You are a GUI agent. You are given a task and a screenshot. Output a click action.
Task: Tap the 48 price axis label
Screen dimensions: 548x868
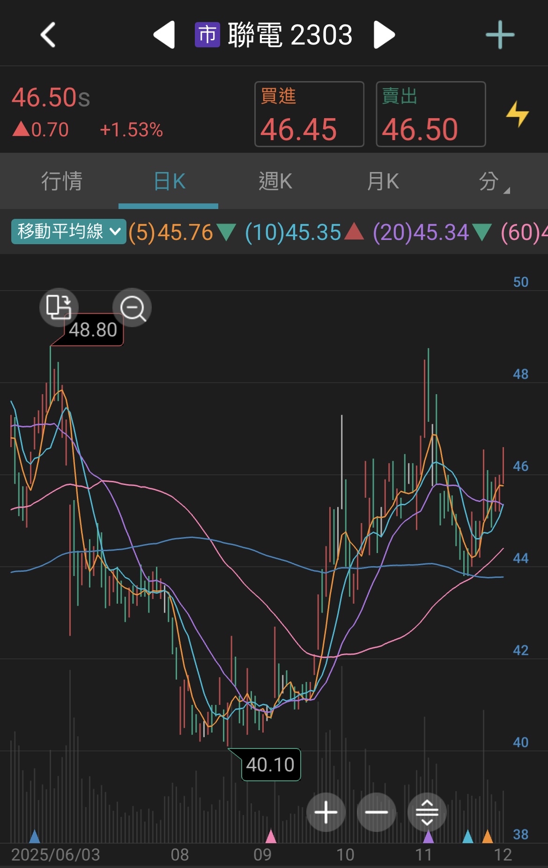tap(520, 374)
